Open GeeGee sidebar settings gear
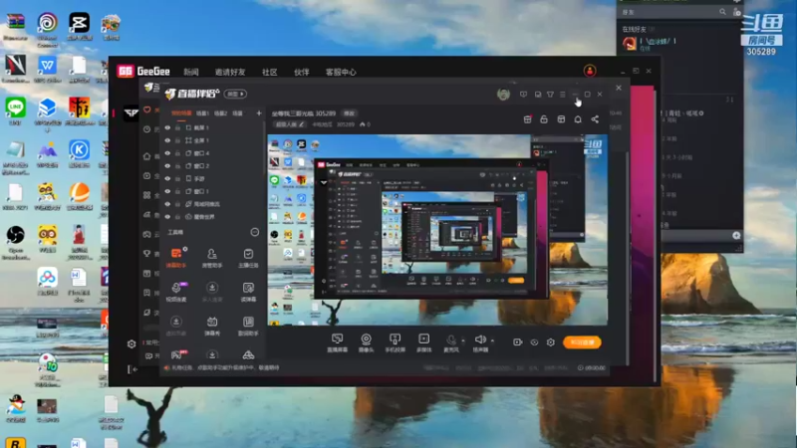This screenshot has height=448, width=797. pyautogui.click(x=132, y=343)
